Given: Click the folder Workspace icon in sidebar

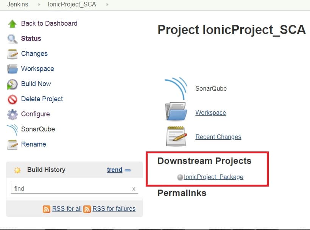Looking at the screenshot, I should [12, 69].
